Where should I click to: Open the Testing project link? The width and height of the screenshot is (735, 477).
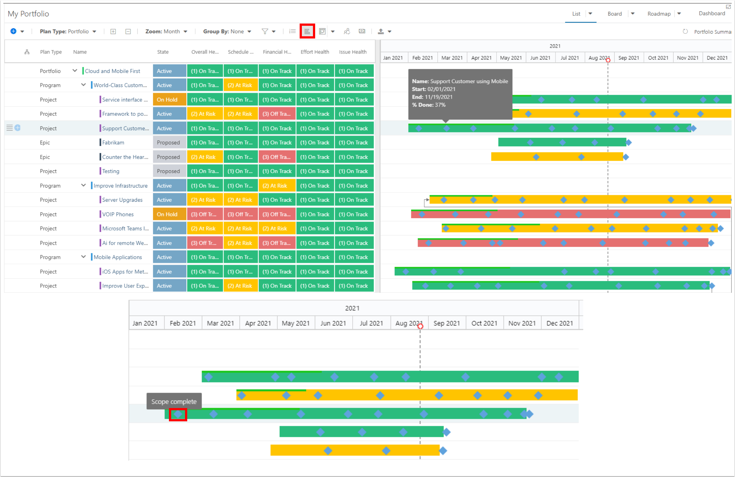coord(110,171)
